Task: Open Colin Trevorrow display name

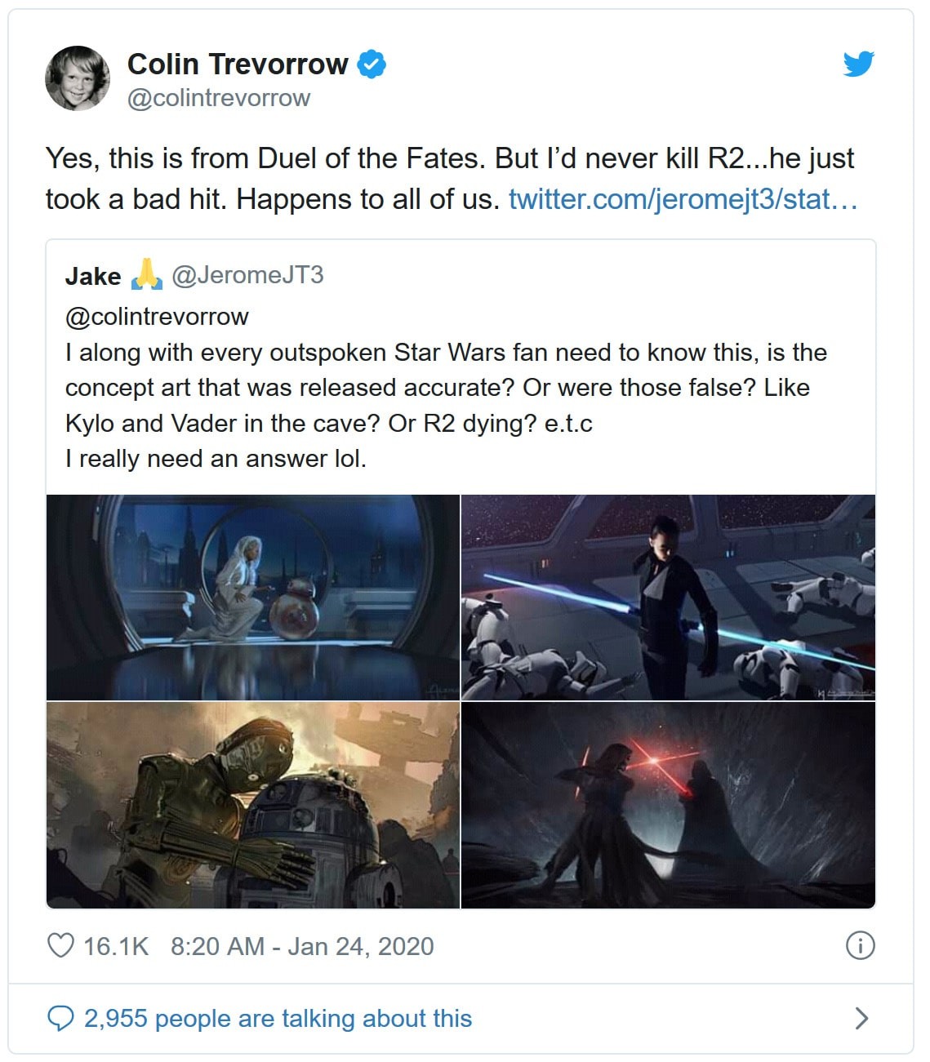Action: 238,64
